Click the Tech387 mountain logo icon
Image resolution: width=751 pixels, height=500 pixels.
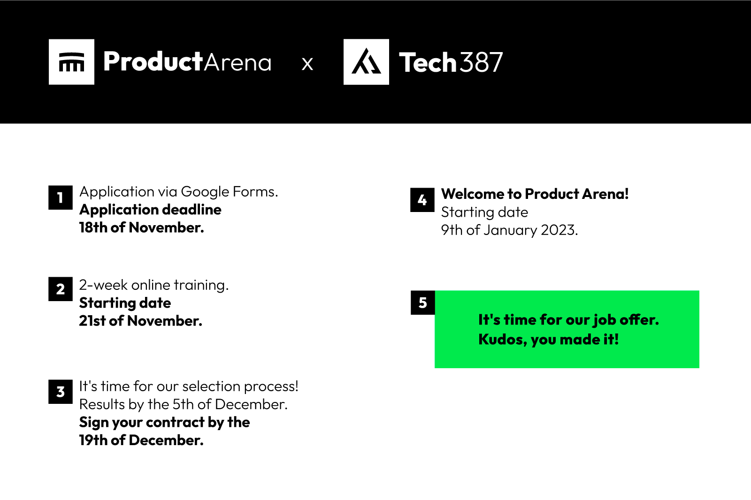366,62
